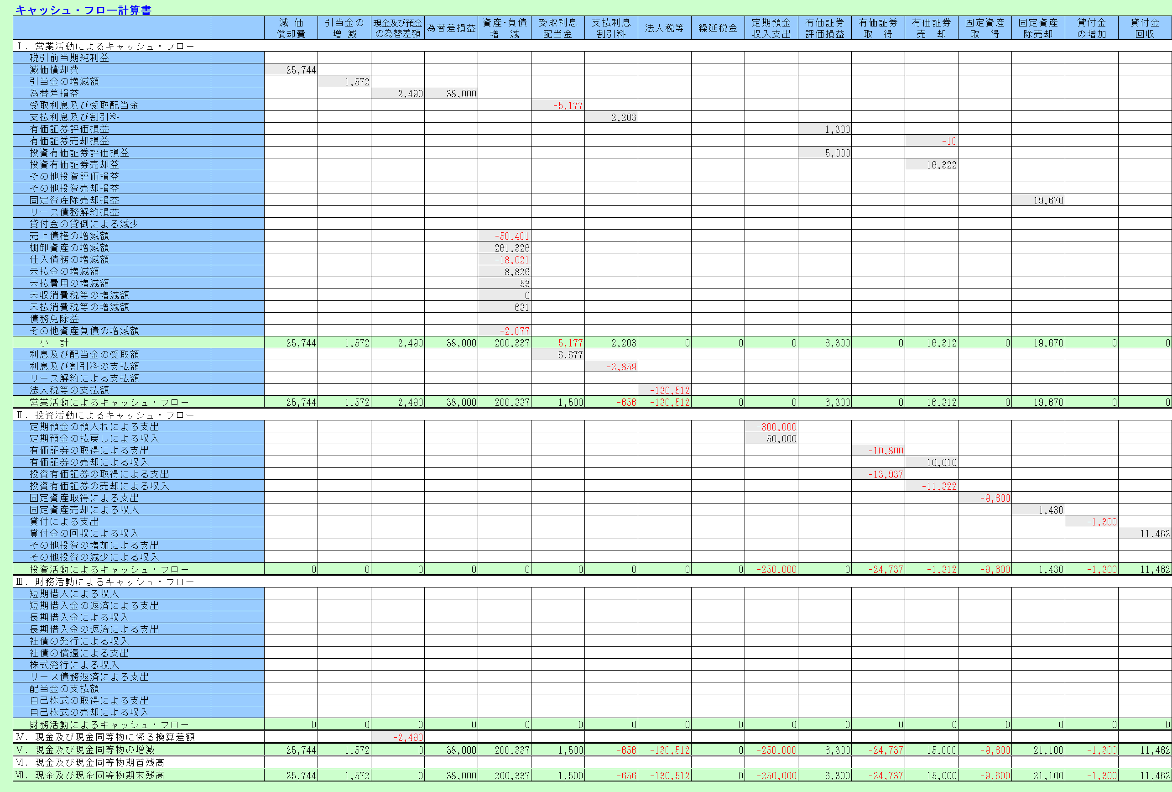
Task: Click row label Ⅵ．現金及び現金同等物期首残高
Action: 90,762
